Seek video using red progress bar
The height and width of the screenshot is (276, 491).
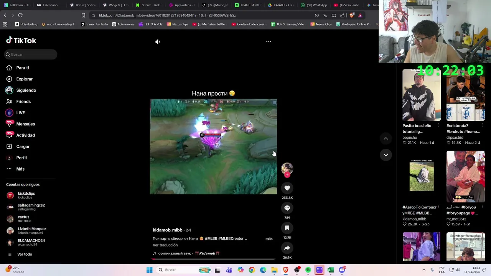213,259
